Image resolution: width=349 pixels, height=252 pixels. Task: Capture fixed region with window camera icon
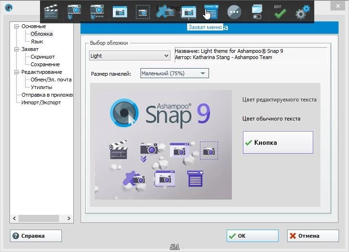coord(189,12)
